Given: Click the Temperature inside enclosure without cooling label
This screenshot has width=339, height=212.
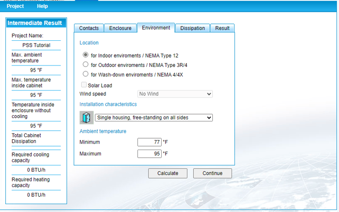Looking at the screenshot, I should tap(33, 110).
